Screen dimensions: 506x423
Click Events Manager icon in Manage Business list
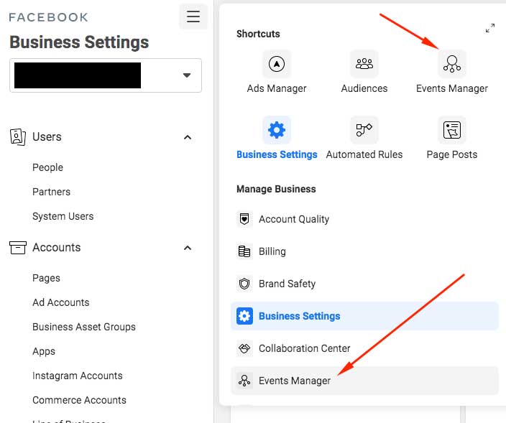[x=244, y=381]
